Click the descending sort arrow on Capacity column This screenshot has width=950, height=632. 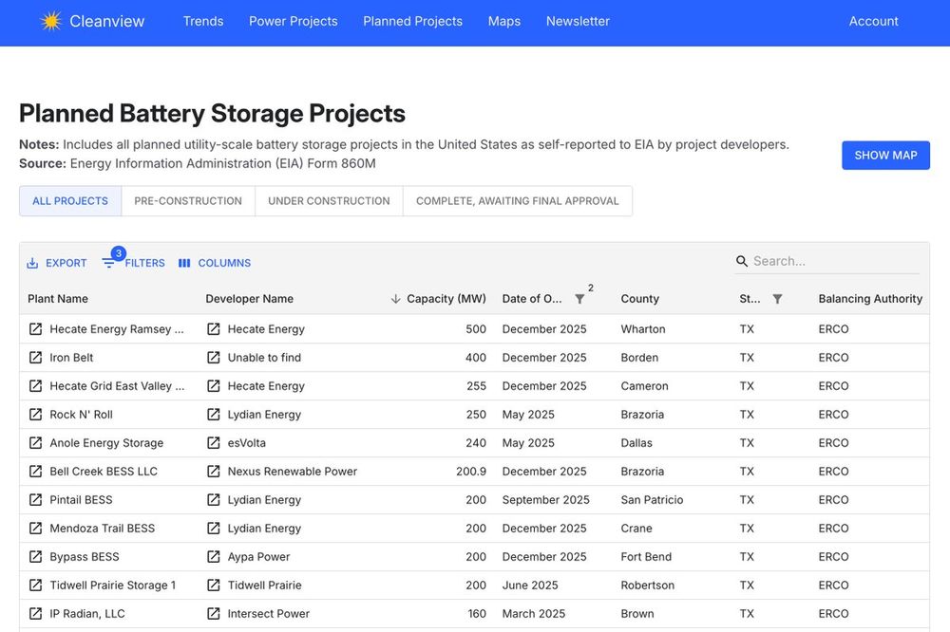(x=395, y=298)
